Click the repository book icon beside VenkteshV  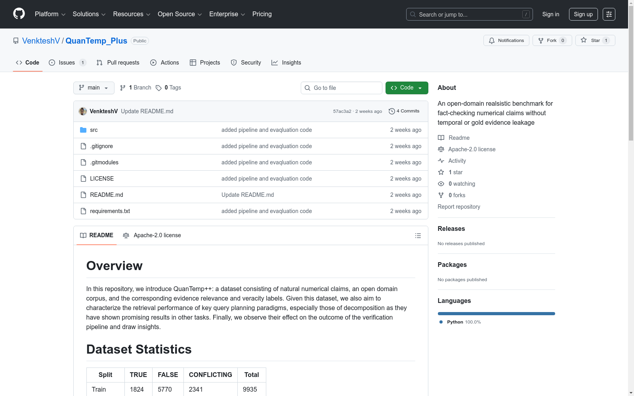(16, 41)
